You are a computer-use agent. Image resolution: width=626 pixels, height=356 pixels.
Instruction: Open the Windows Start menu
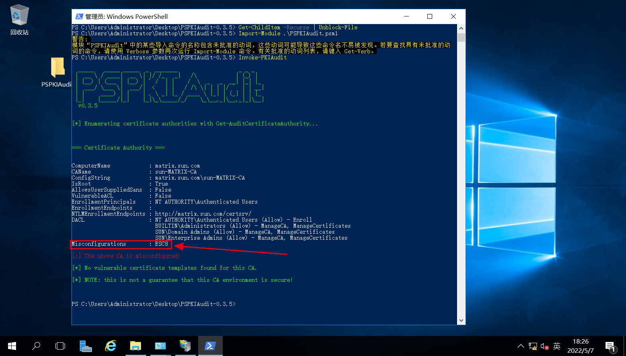(12, 346)
